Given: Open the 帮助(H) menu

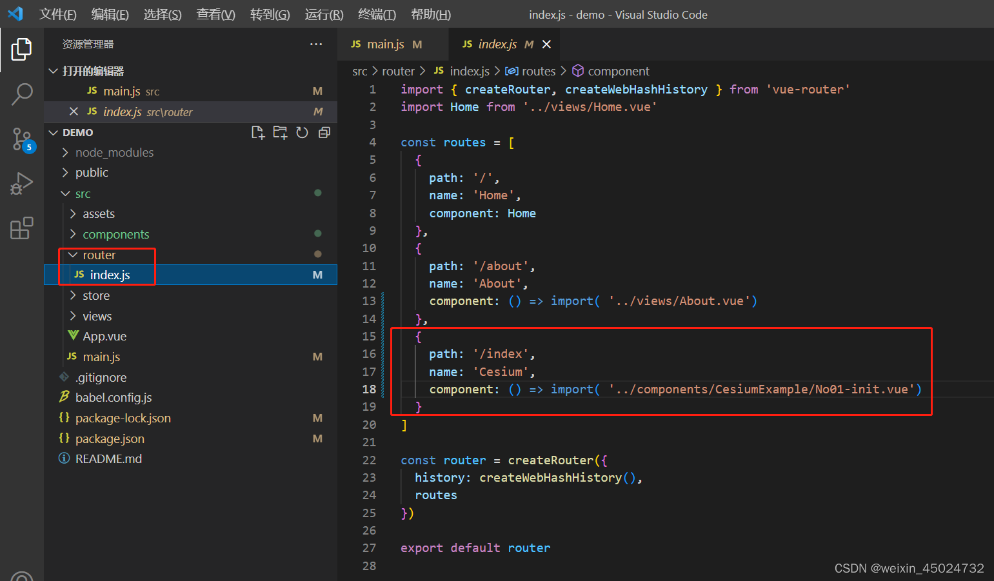Looking at the screenshot, I should (x=431, y=14).
